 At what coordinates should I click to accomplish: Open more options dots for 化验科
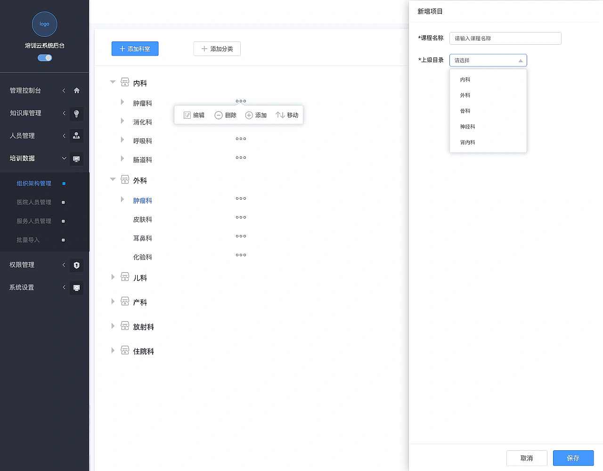pos(241,255)
